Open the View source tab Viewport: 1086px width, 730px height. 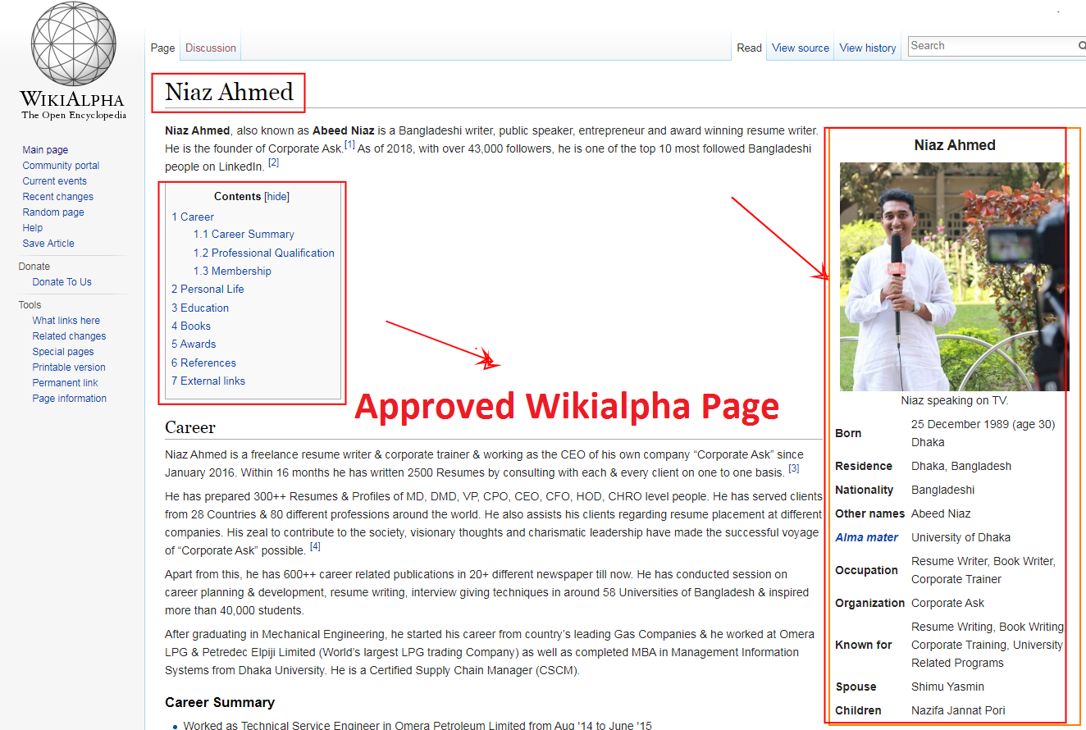click(x=801, y=48)
